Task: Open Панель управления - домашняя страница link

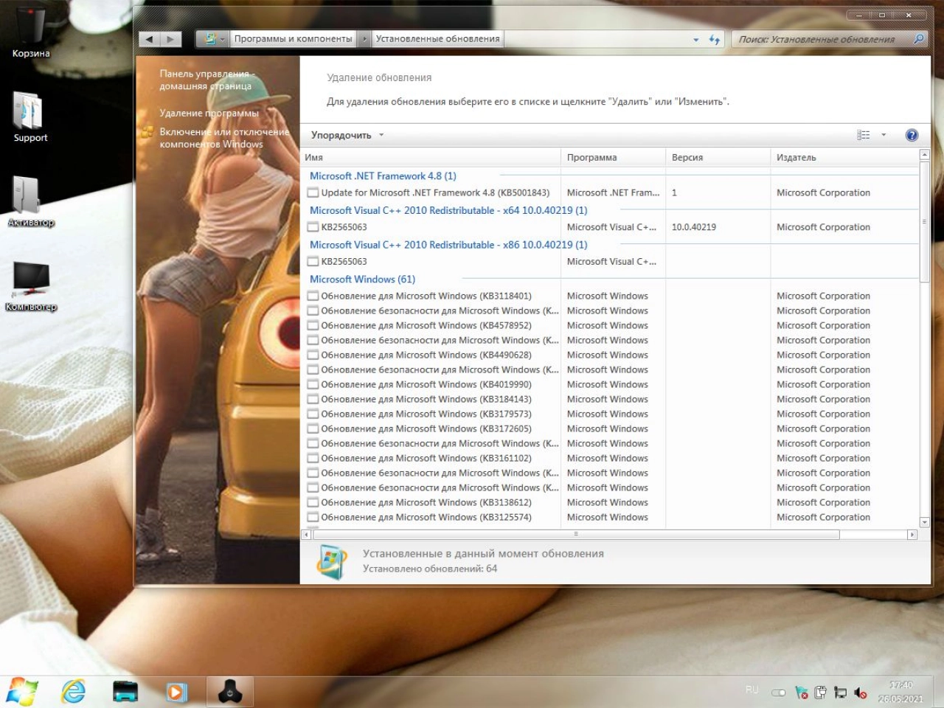Action: click(x=207, y=80)
